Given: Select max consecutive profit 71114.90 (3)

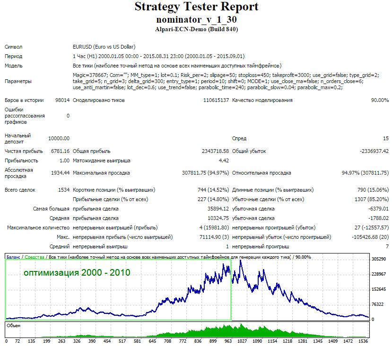Looking at the screenshot, I should 214,237.
